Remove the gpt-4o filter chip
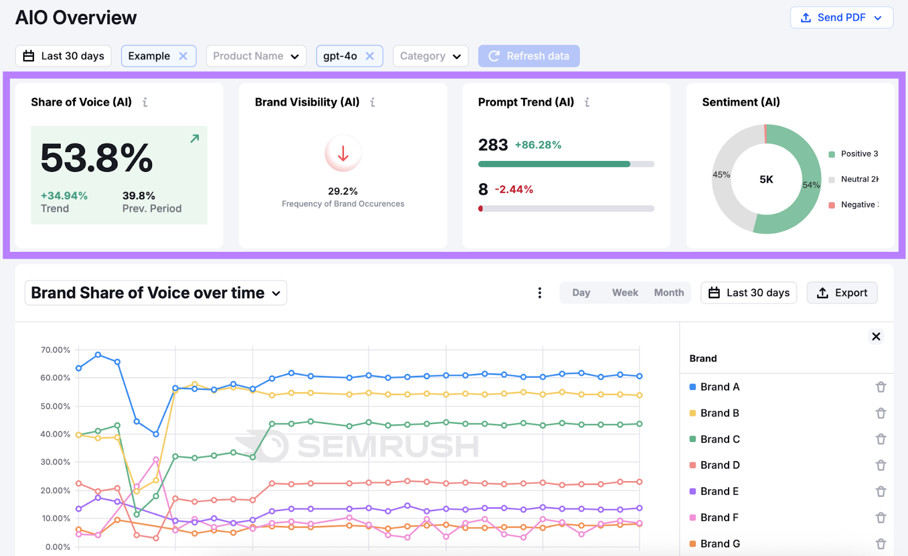This screenshot has height=556, width=908. (x=369, y=56)
